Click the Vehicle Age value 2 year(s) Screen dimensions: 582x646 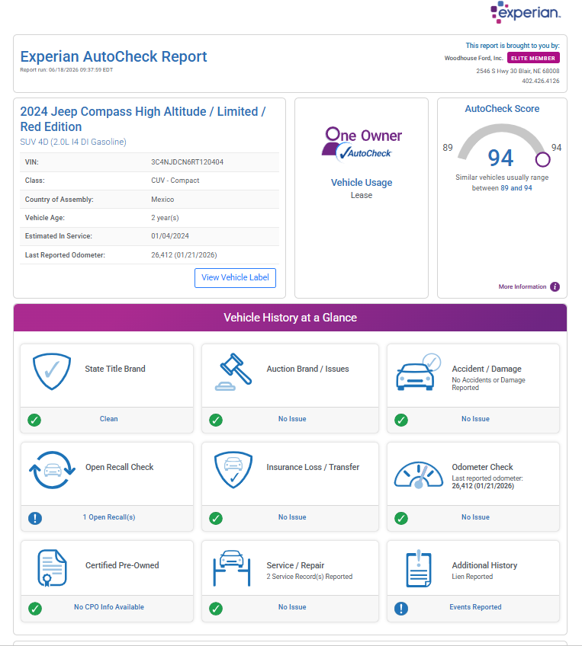(165, 218)
